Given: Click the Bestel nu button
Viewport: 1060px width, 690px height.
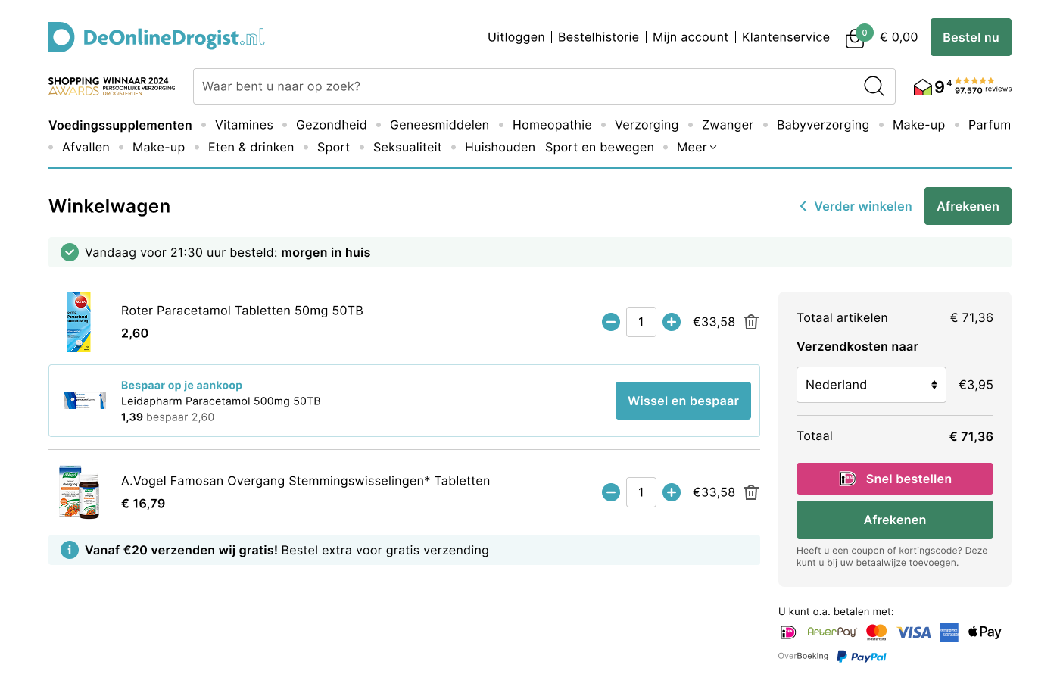Looking at the screenshot, I should click(971, 37).
